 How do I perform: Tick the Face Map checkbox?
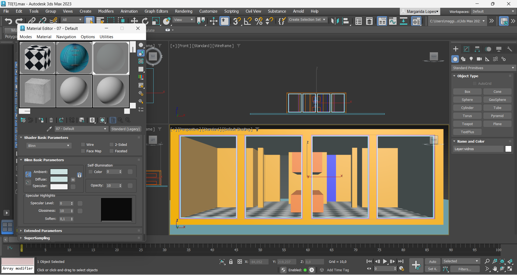click(x=83, y=151)
